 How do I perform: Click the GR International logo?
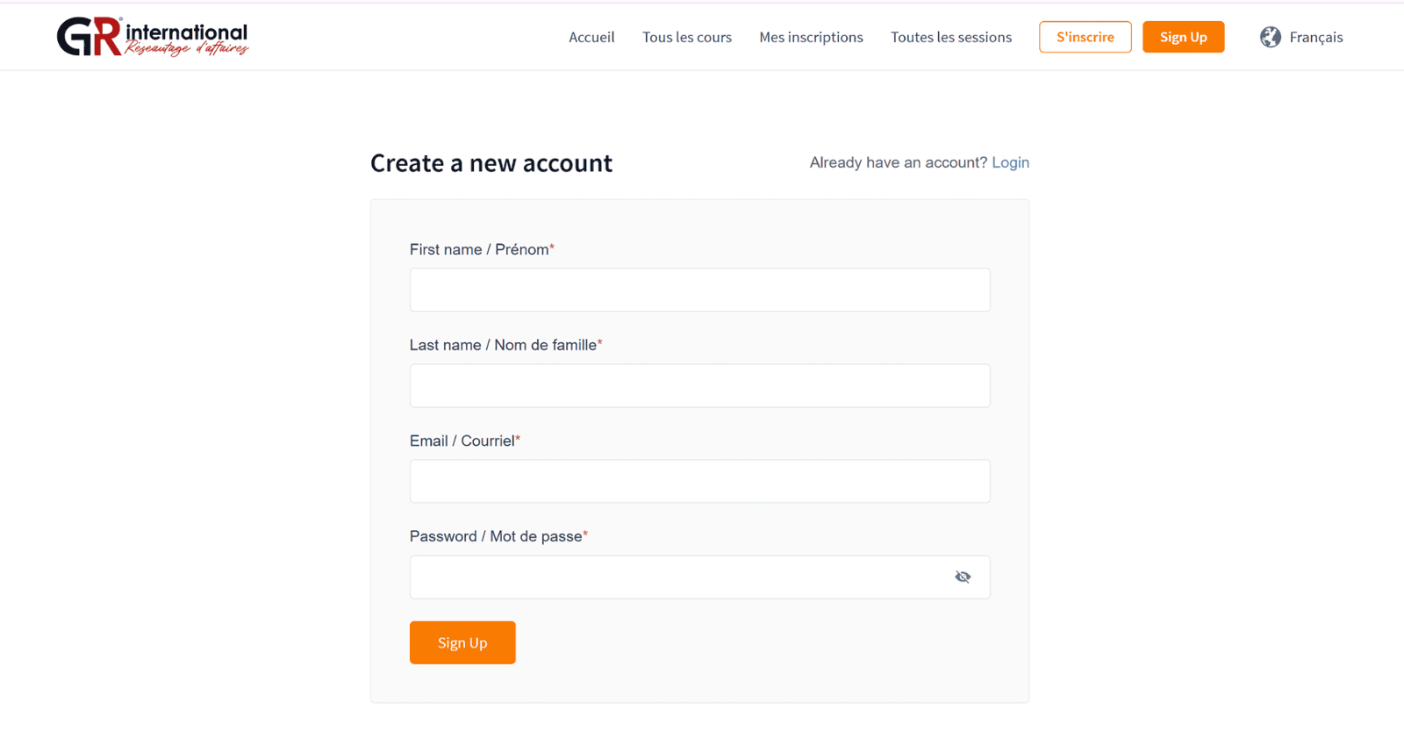pos(153,37)
